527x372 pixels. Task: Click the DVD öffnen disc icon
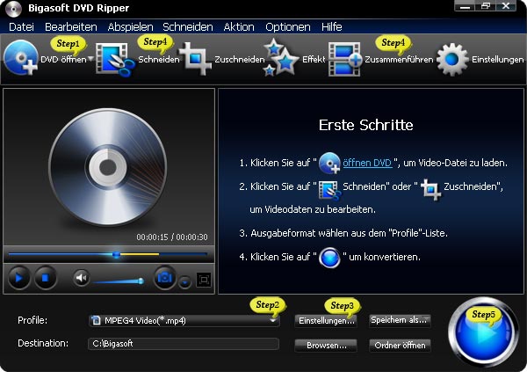point(21,57)
